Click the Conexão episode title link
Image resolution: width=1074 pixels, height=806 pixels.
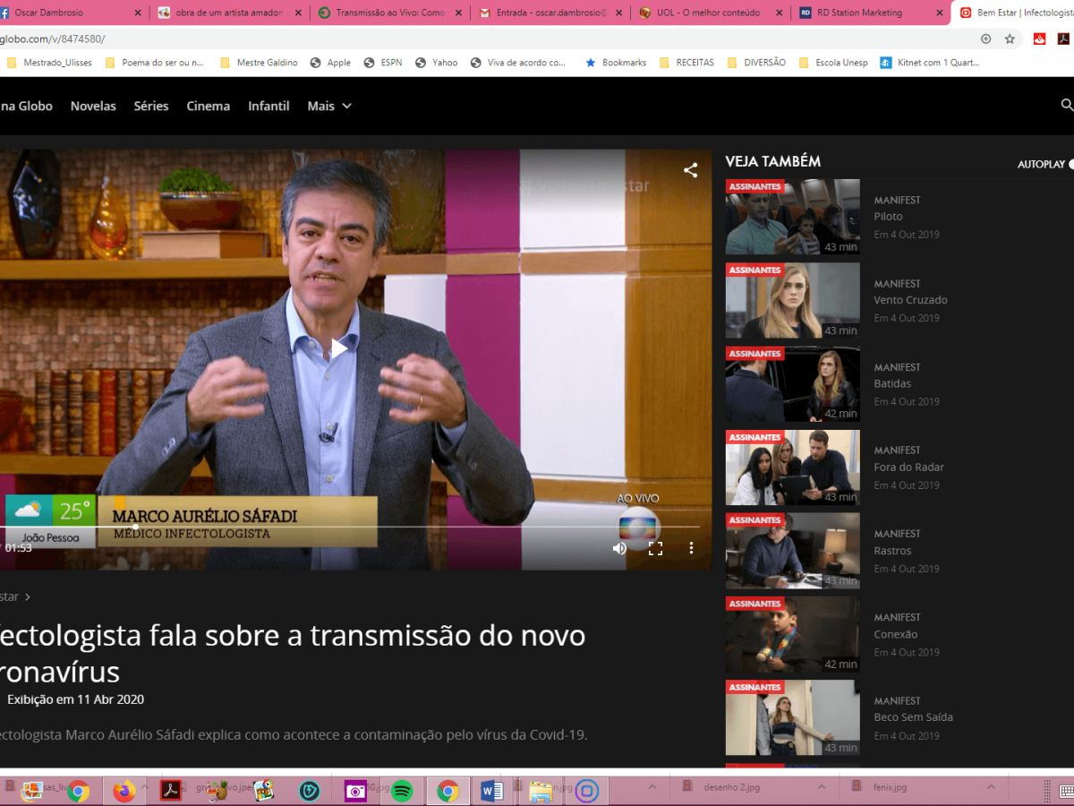point(896,635)
